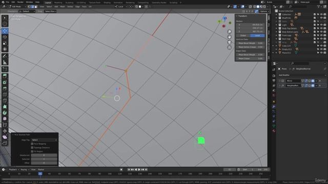
Task: Select the Add Cube tool
Action: pos(5,69)
